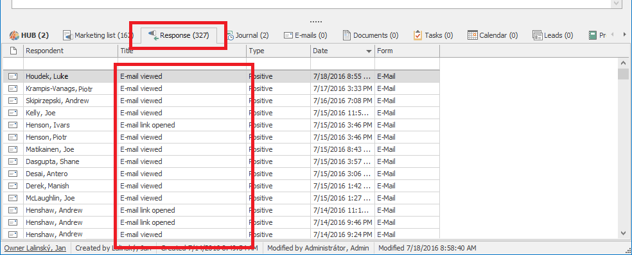Sort by the Type column header

click(x=279, y=51)
